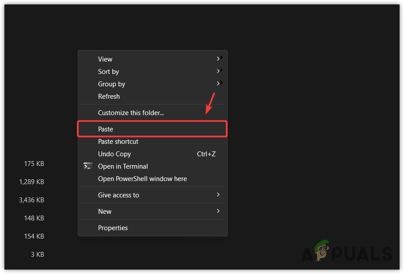Click the 3 KB size entry

click(x=38, y=254)
